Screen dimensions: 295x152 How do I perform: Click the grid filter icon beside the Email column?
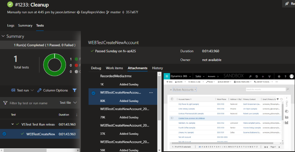tap(278, 99)
